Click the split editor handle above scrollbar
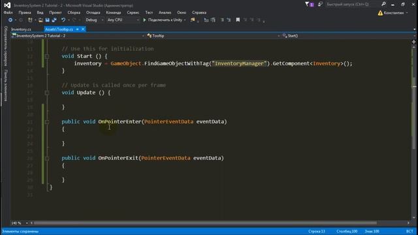 pos(413,42)
